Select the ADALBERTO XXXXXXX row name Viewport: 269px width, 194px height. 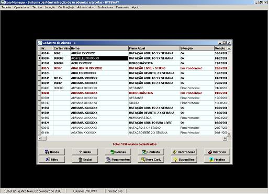coord(86,68)
